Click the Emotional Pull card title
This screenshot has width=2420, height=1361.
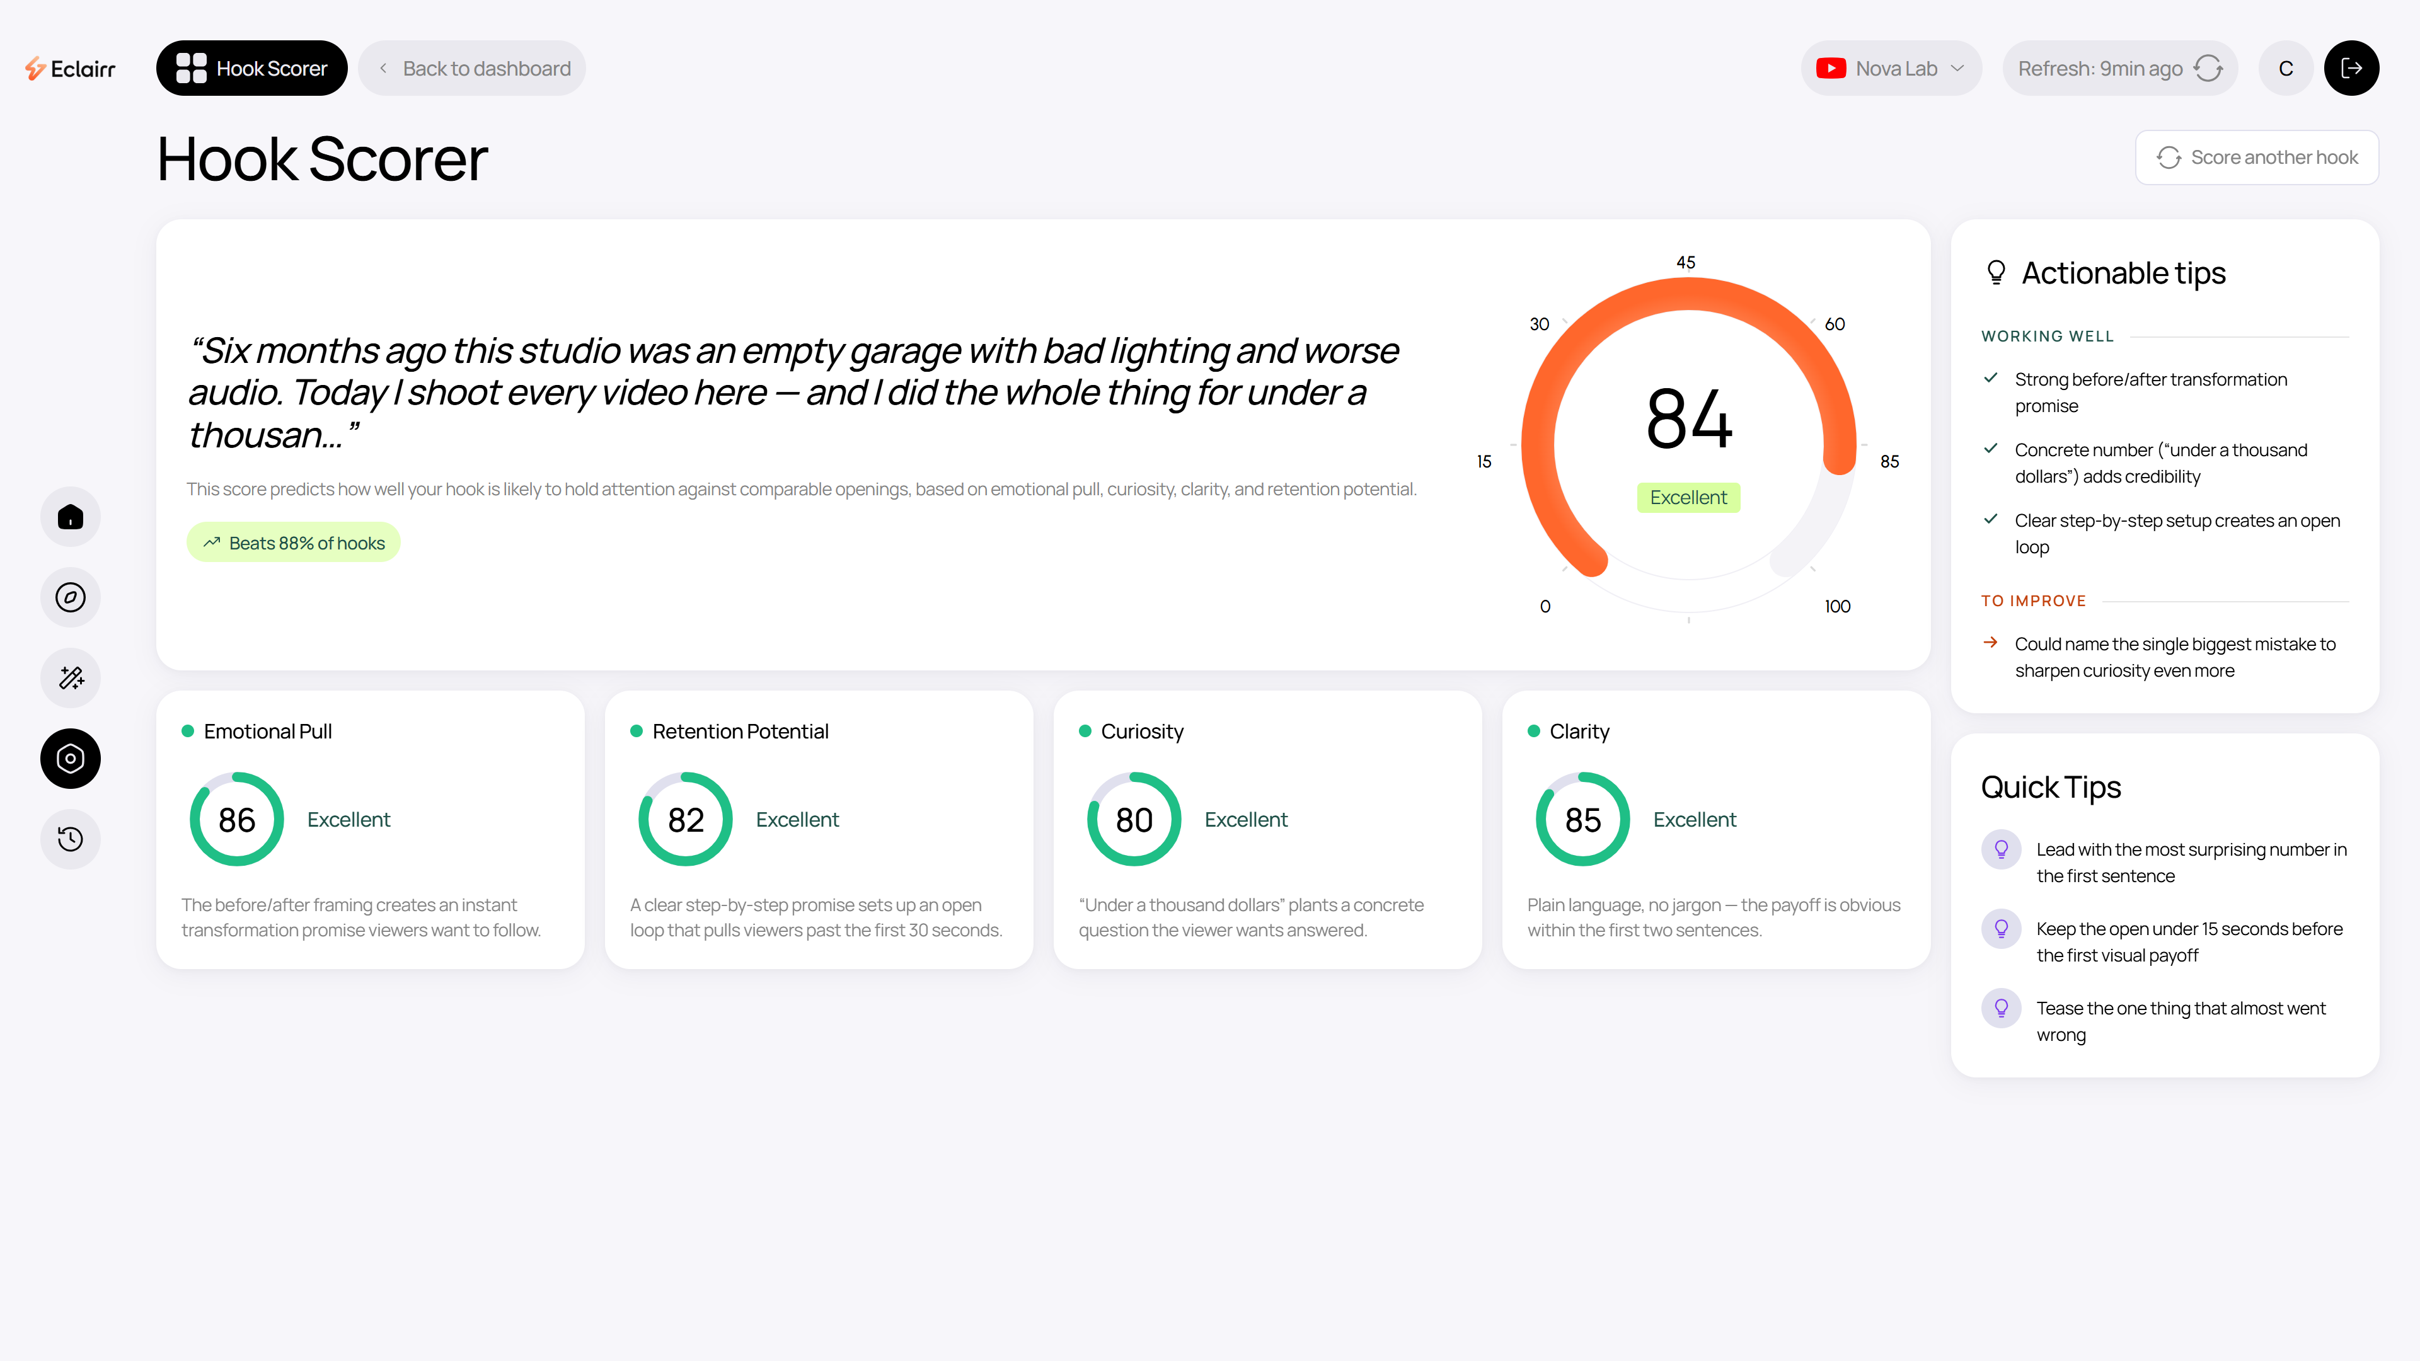(268, 731)
